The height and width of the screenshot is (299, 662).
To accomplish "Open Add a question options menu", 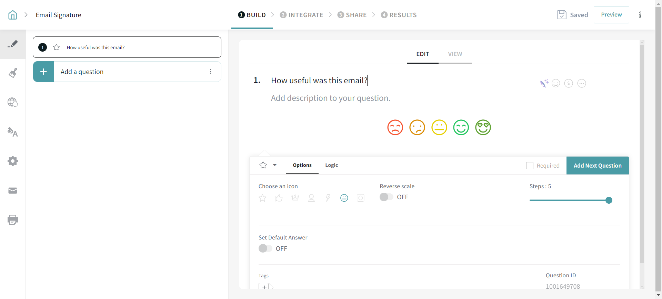I will click(211, 72).
